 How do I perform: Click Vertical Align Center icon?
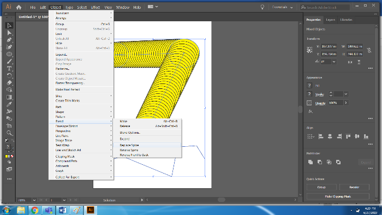(357, 136)
